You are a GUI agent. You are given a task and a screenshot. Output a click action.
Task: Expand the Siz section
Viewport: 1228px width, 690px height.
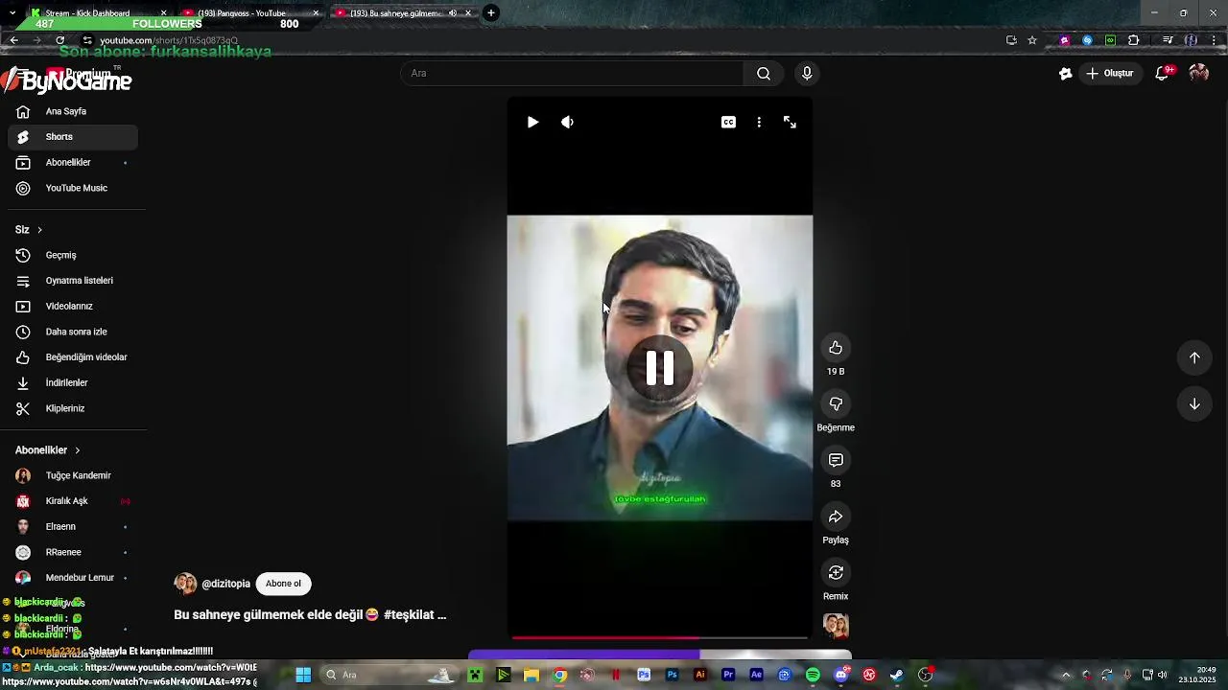click(x=29, y=230)
